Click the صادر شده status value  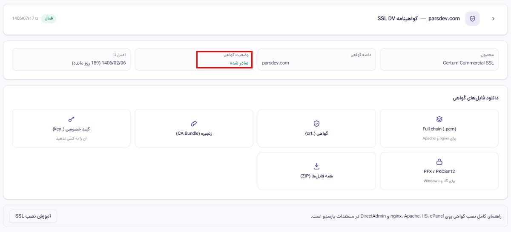tap(239, 63)
